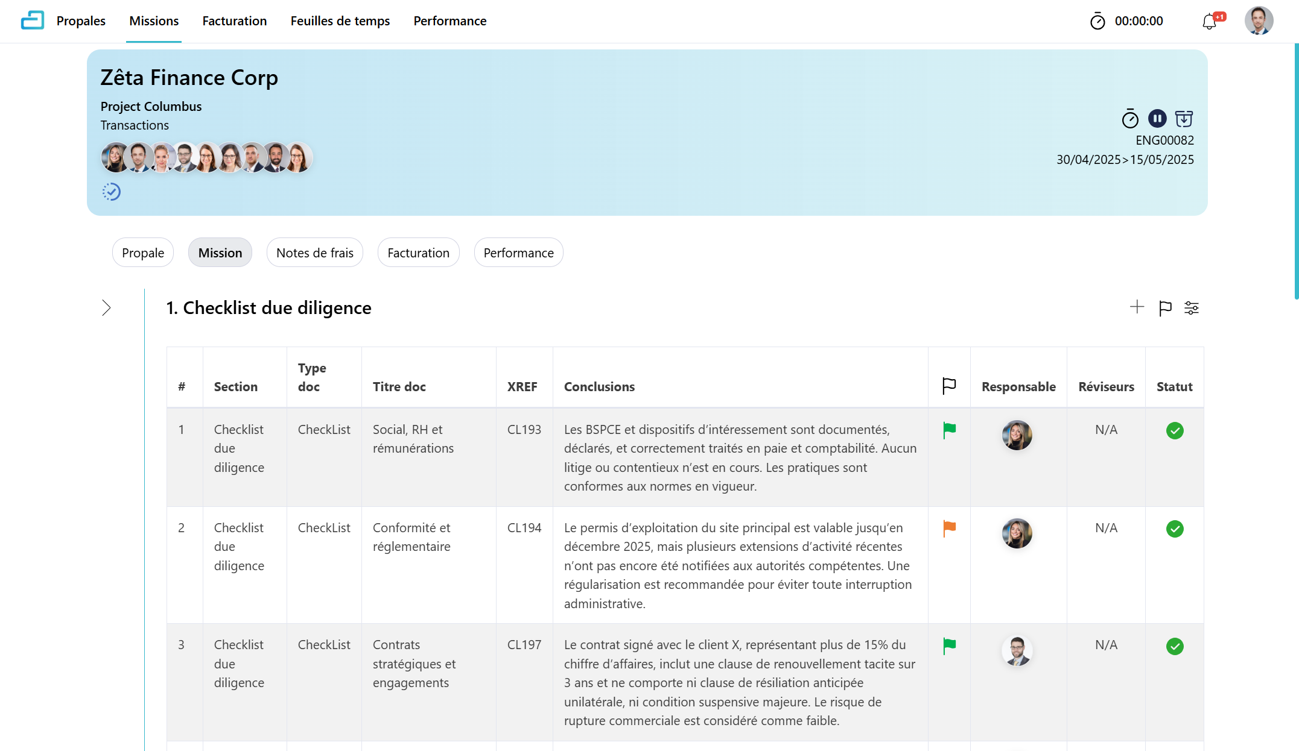This screenshot has width=1299, height=751.
Task: Start the top bar timer stopwatch
Action: coord(1097,22)
